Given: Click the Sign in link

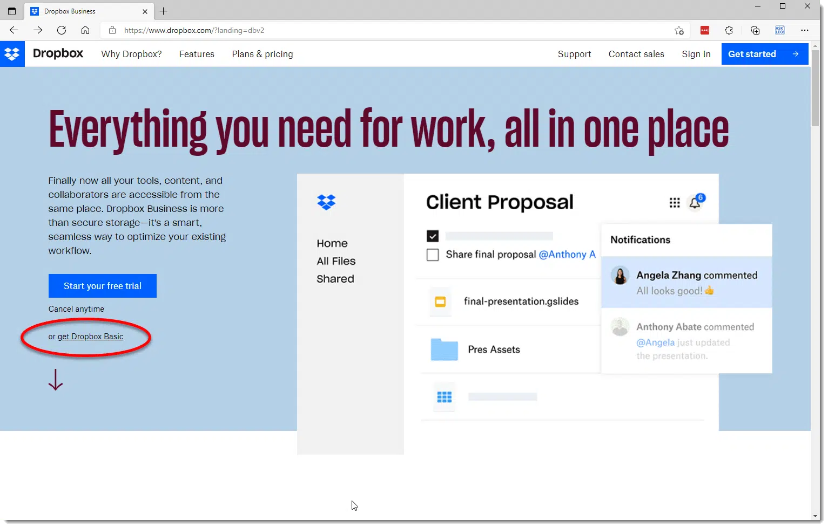Looking at the screenshot, I should [x=696, y=54].
